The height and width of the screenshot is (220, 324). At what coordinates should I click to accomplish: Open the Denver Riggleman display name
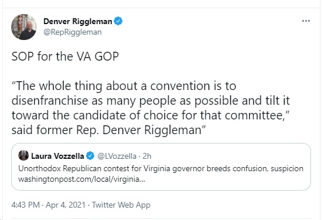click(78, 21)
